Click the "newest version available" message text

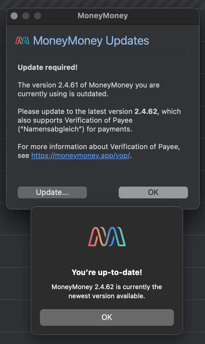[x=107, y=296]
